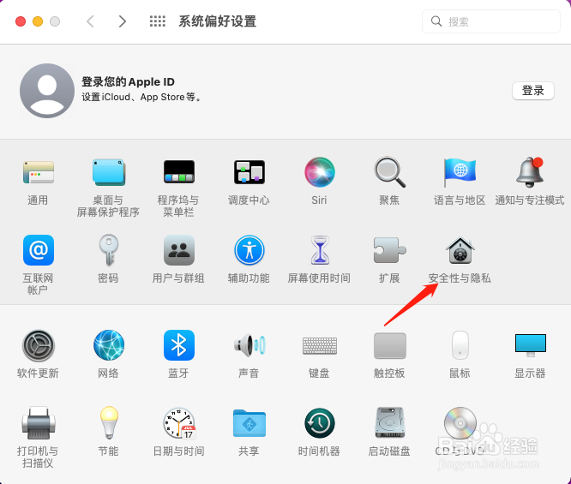Open 桌面与屏幕保护程序 preferences
571x484 pixels.
(x=109, y=172)
